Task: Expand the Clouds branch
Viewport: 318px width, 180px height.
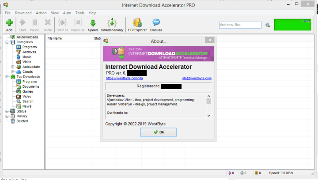Action: (13, 71)
